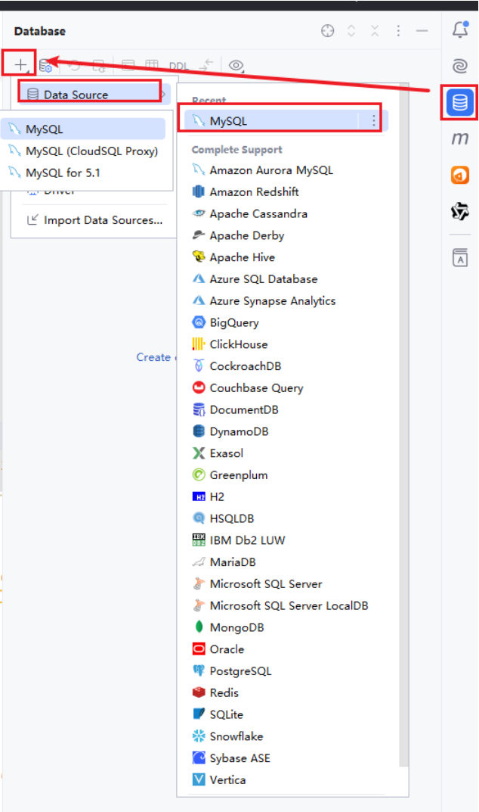Screen dimensions: 479x812
Task: Select Azure Synapse Analytics entry
Action: [264, 300]
